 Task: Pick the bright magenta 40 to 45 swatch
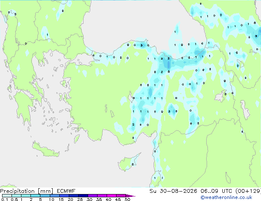pos(112,196)
